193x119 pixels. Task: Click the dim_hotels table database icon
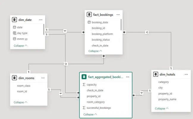click(x=156, y=74)
